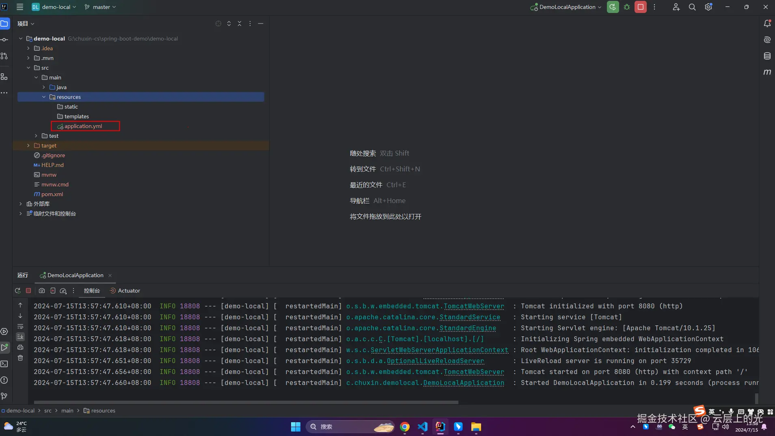The image size is (775, 436).
Task: Open Code With Me user icon
Action: click(676, 7)
